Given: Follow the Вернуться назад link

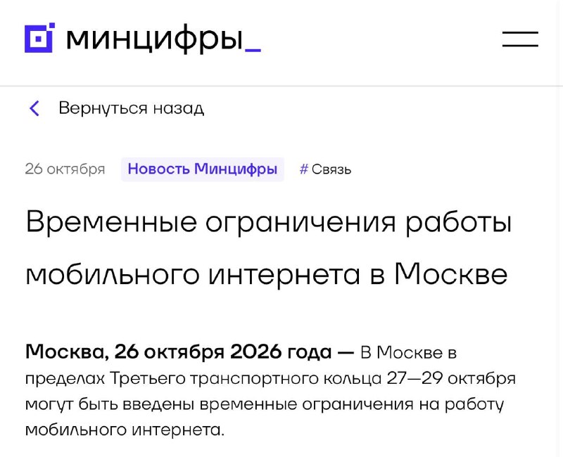Looking at the screenshot, I should 132,108.
